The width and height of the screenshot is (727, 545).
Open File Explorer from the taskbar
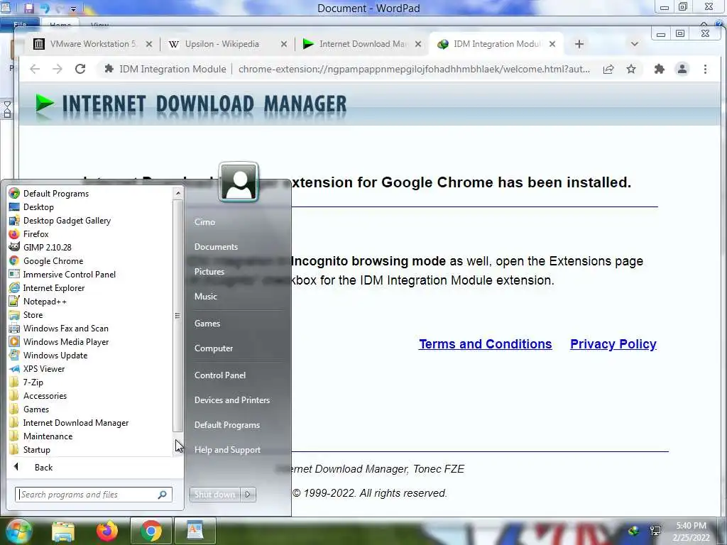(x=63, y=531)
